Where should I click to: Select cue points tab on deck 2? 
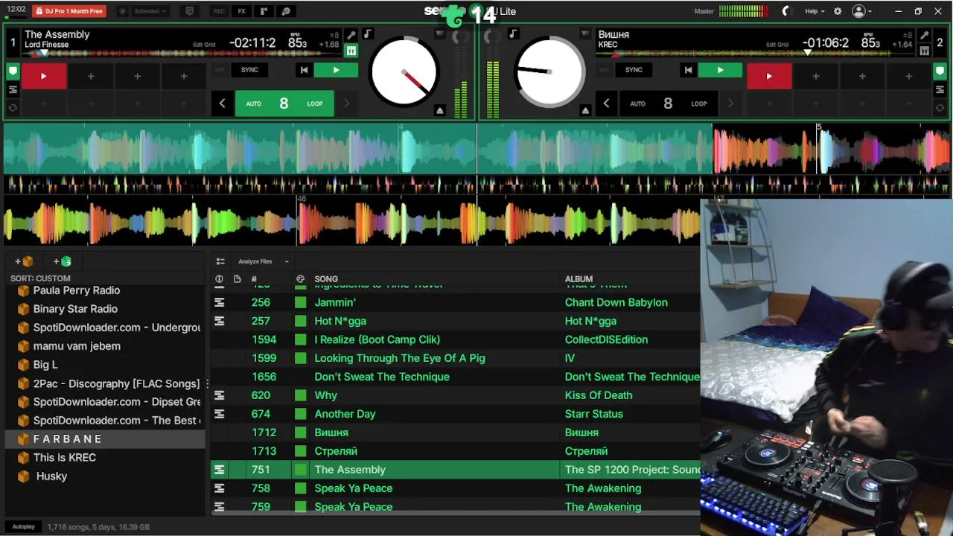tap(940, 72)
